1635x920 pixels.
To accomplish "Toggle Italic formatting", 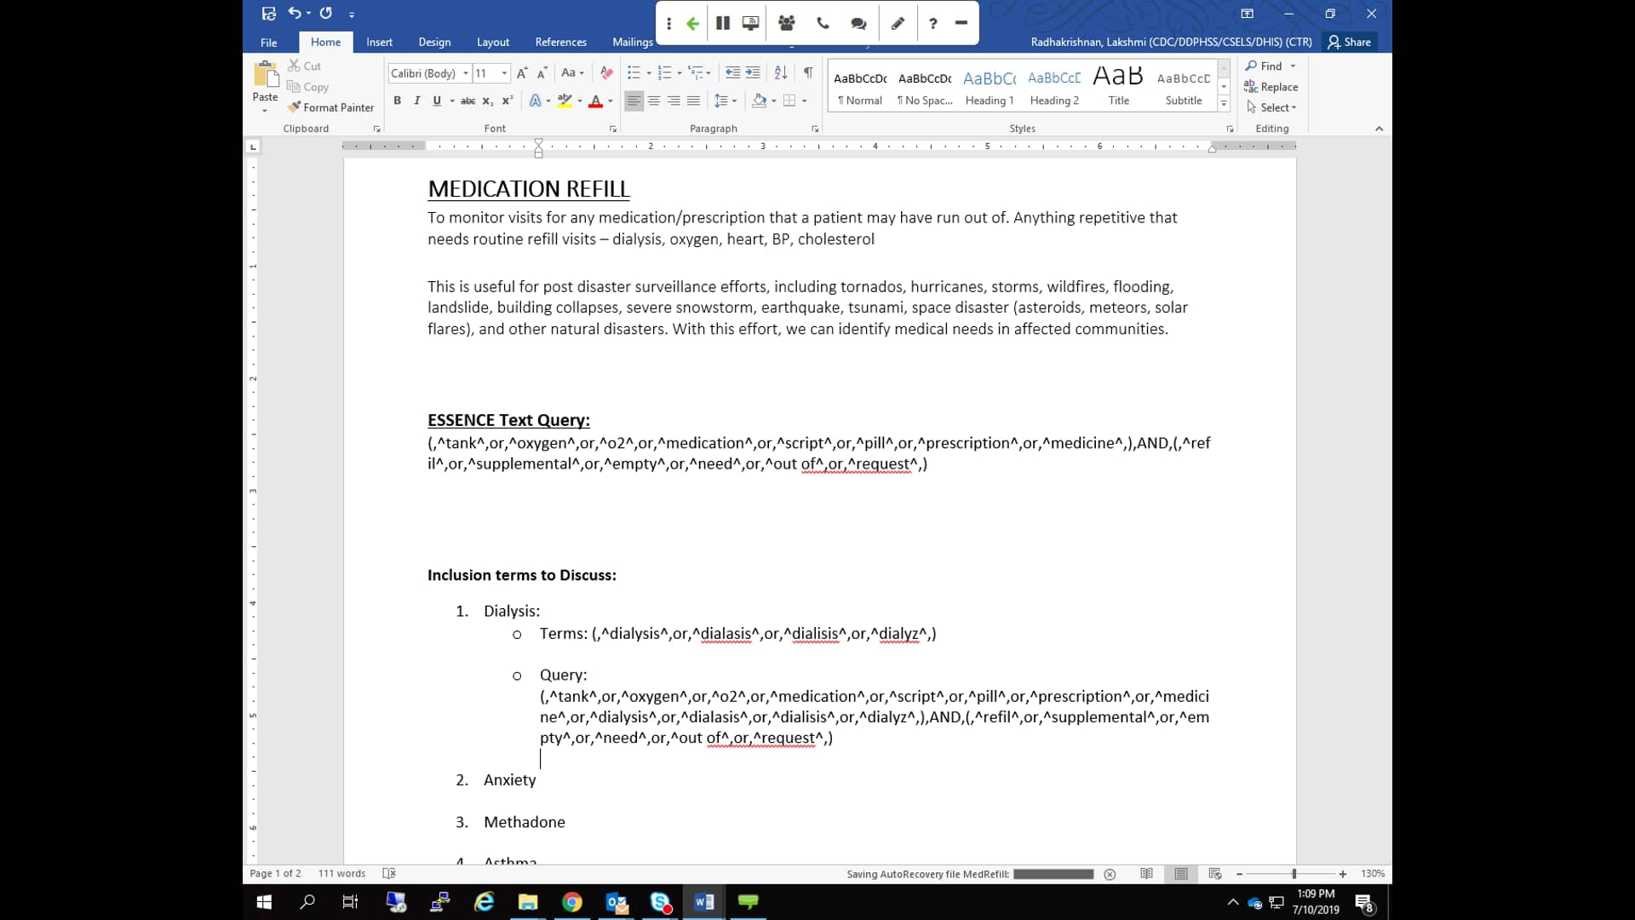I will [416, 101].
